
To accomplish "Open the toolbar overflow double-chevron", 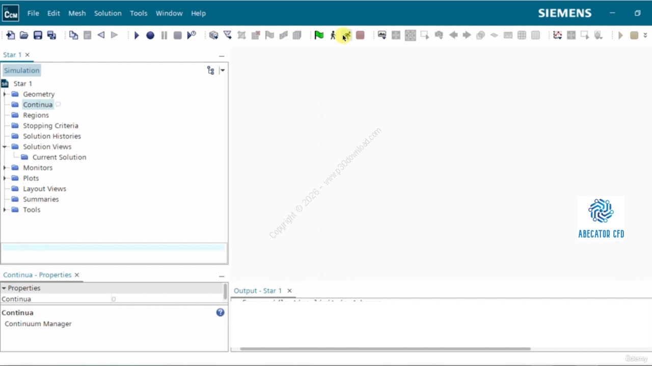I will [645, 35].
